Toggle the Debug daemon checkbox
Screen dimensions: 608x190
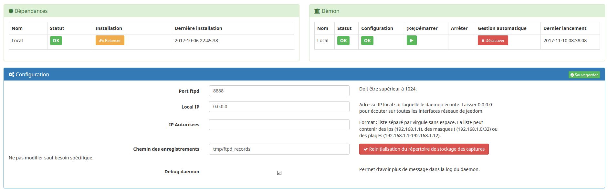[x=279, y=173]
